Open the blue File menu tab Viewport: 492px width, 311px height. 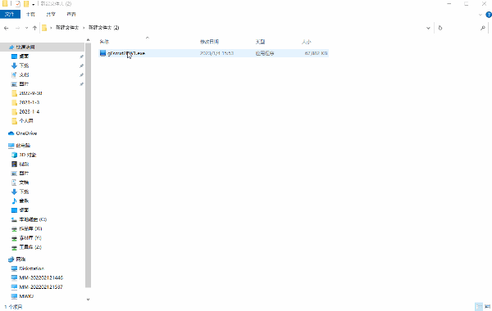10,14
